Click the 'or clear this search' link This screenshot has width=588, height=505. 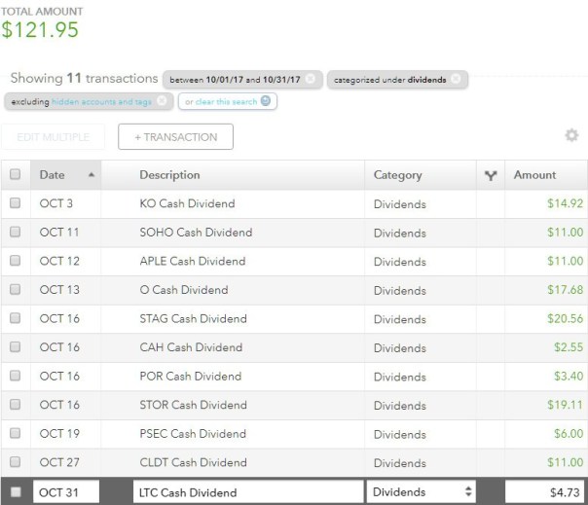(x=221, y=101)
